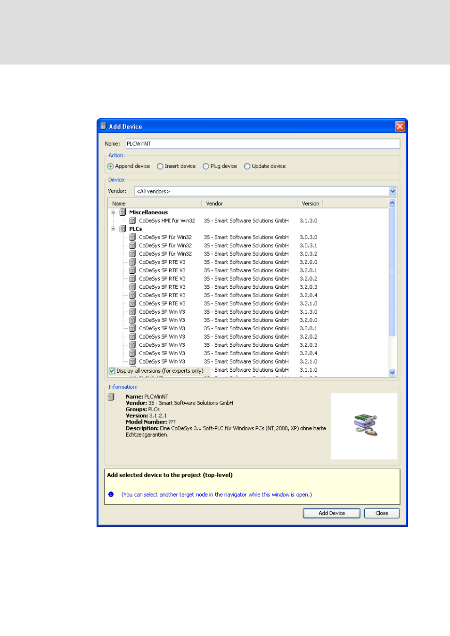The height and width of the screenshot is (636, 450).
Task: Click the 'CoDeSys HMI für Win32' name text
Action: click(167, 220)
